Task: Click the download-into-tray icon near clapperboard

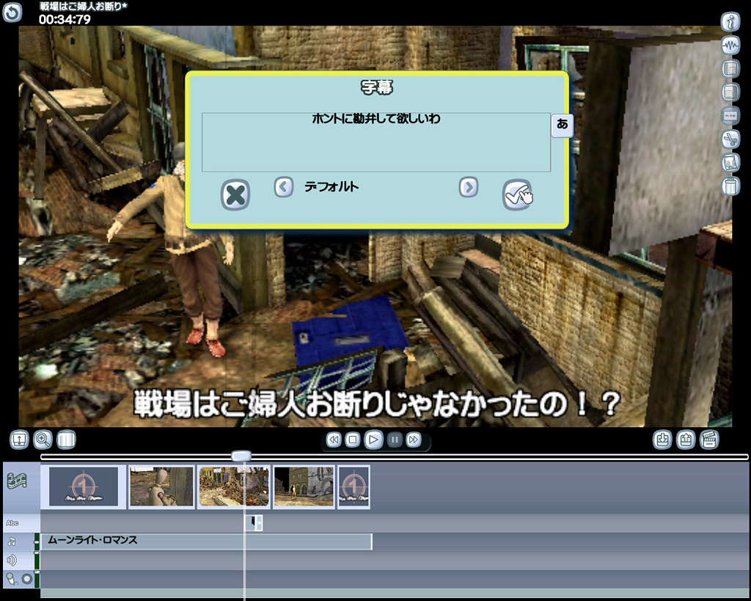Action: click(x=663, y=440)
